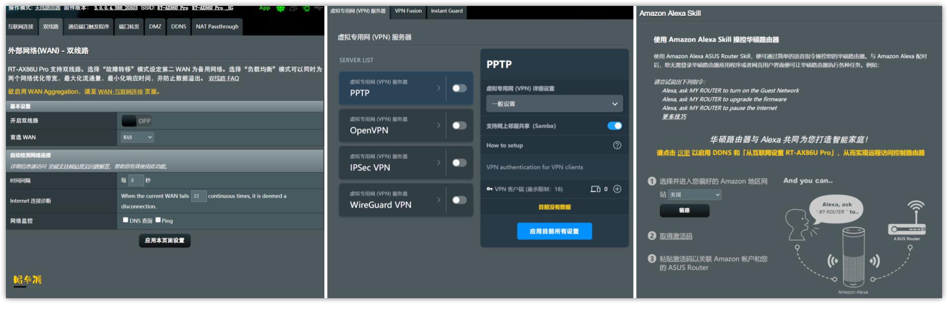This screenshot has height=313, width=948.
Task: Click the green network monitor status icon
Action: pyautogui.click(x=306, y=8)
